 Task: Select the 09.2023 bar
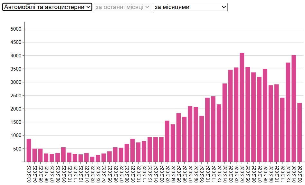132,150
